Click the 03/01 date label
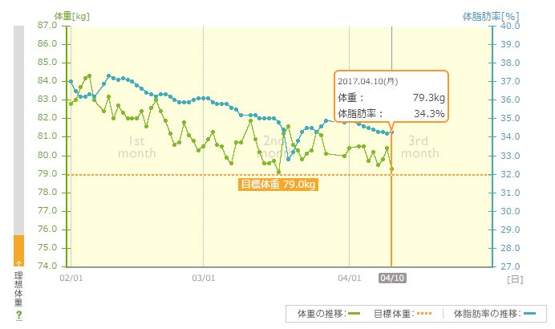 coord(204,278)
